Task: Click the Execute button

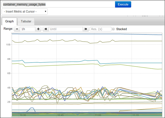Action: [123, 4]
